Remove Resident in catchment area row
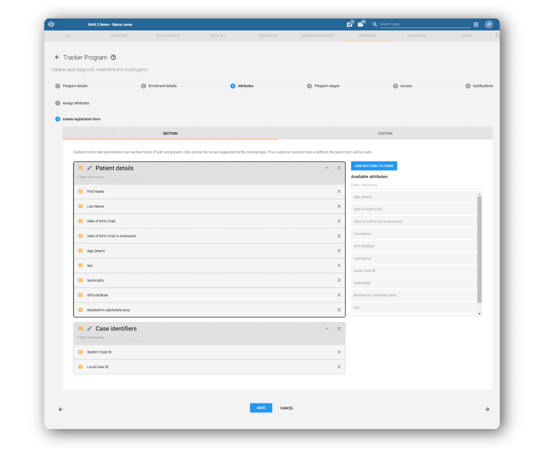This screenshot has height=466, width=544. (339, 310)
